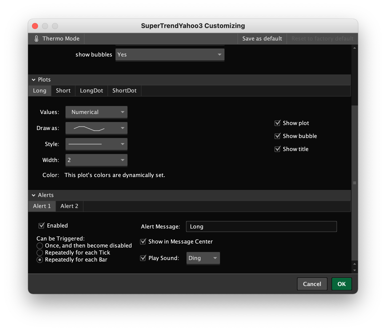Toggle the Show bubble checkbox
The image size is (386, 331).
point(277,136)
